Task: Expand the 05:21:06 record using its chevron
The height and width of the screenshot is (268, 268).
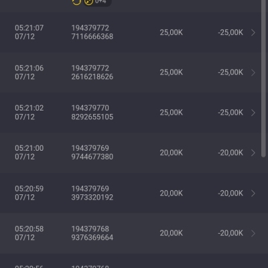Action: point(253,72)
